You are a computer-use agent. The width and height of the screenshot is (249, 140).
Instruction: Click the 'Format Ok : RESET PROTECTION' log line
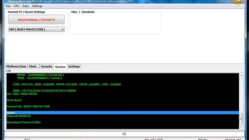coord(28,106)
